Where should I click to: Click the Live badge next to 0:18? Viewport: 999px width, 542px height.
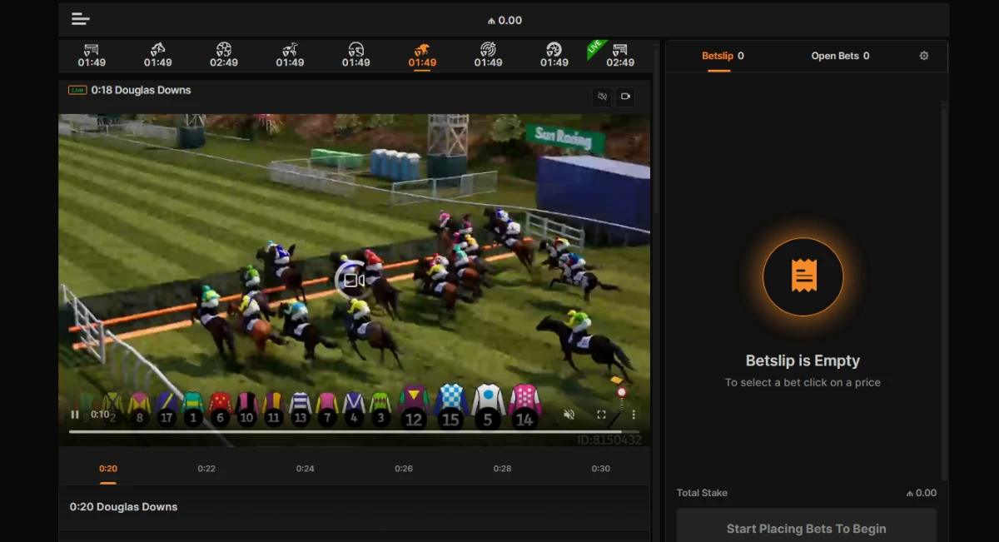coord(77,90)
